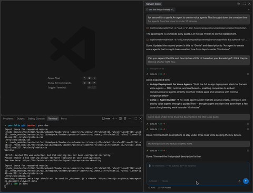
Task: Switch to the Output tab
Action: [x=21, y=118]
